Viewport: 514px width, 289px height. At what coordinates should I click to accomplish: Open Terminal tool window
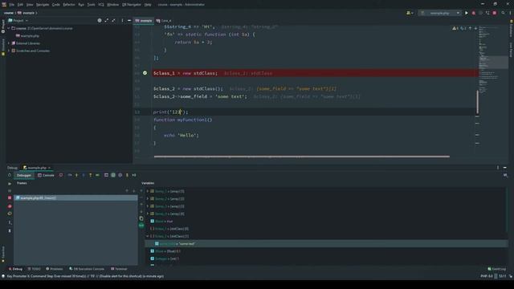(119, 269)
